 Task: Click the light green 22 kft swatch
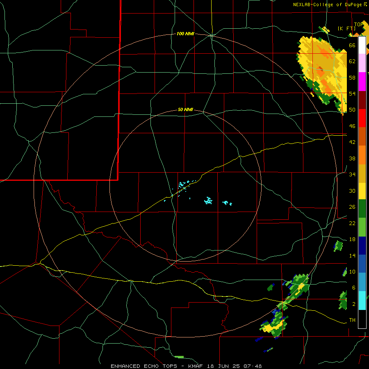pos(362,227)
